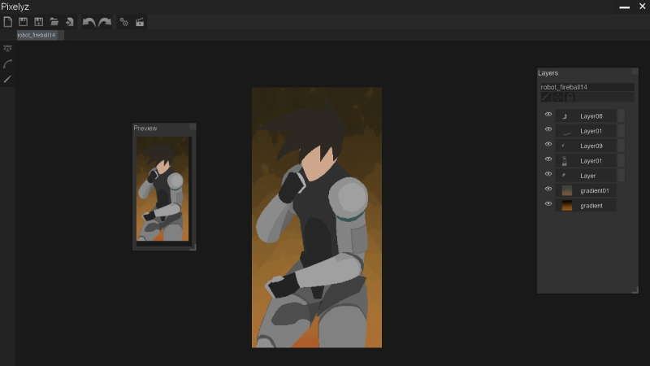Open settings via the gears icon
Image resolution: width=650 pixels, height=366 pixels.
coord(124,22)
